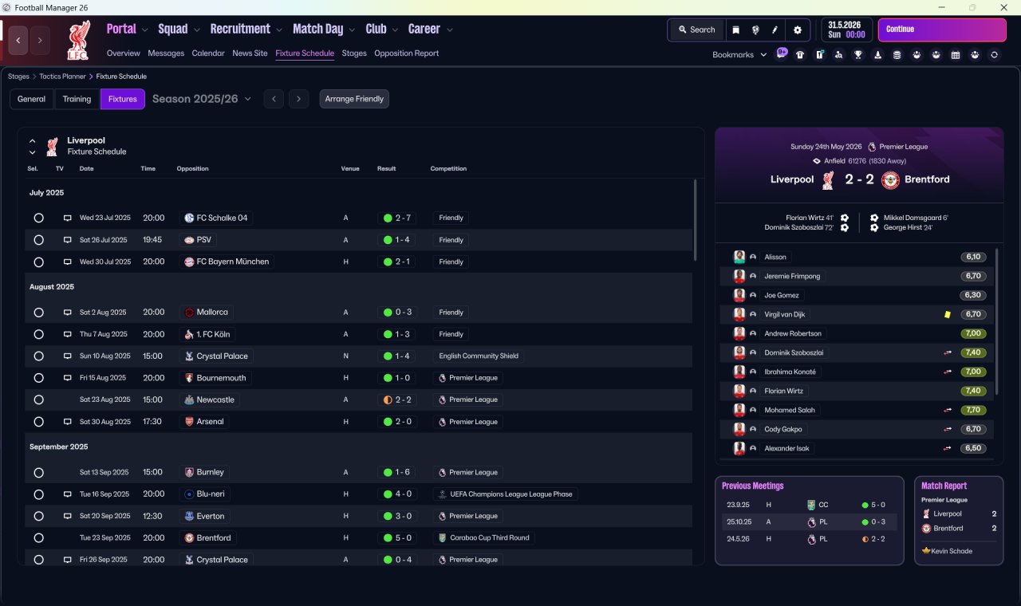Open the News Site sub-menu item
Image resolution: width=1021 pixels, height=606 pixels.
coord(250,53)
